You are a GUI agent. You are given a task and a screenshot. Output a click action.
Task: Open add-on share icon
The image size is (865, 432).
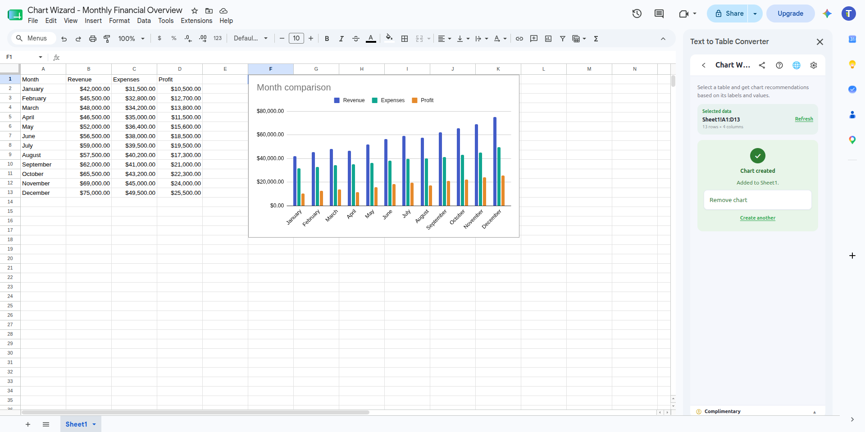[762, 65]
